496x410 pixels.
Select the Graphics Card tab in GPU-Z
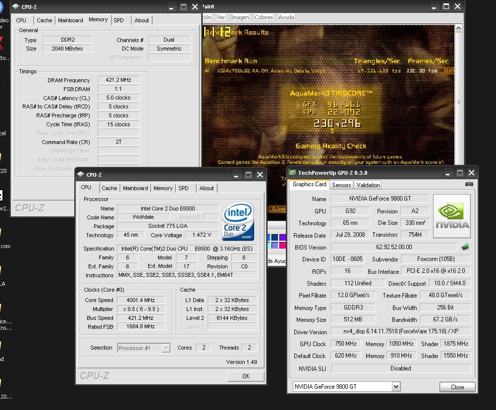tap(309, 184)
